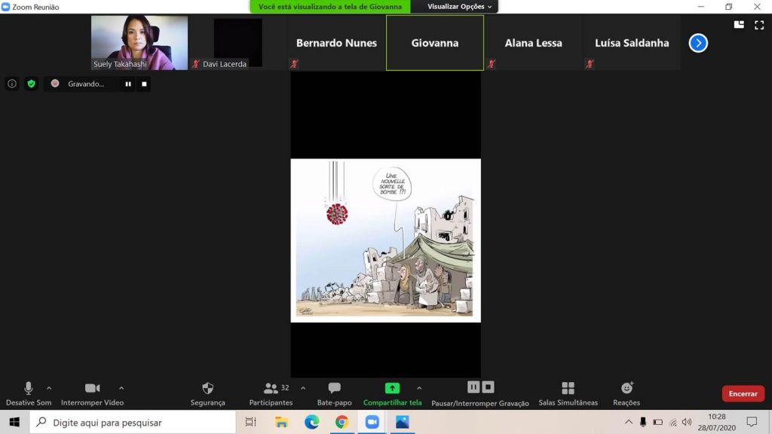
Task: Pause recording next to Gravando label
Action: point(128,84)
